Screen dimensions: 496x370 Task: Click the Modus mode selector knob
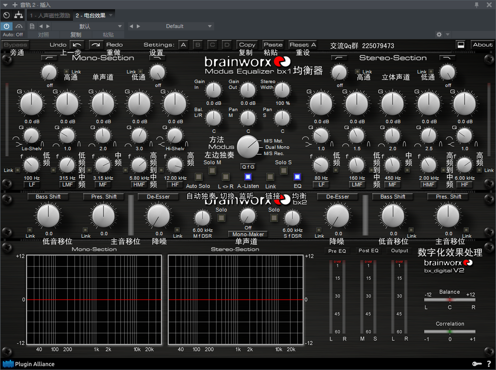pos(248,147)
